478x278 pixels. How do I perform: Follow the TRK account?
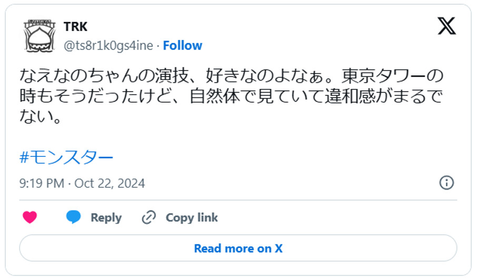coord(182,46)
